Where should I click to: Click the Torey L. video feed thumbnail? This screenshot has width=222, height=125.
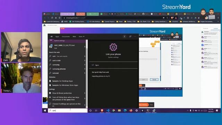21,78
